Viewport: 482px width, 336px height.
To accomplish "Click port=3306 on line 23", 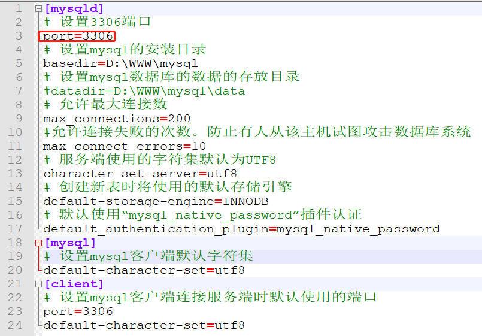I will [78, 311].
